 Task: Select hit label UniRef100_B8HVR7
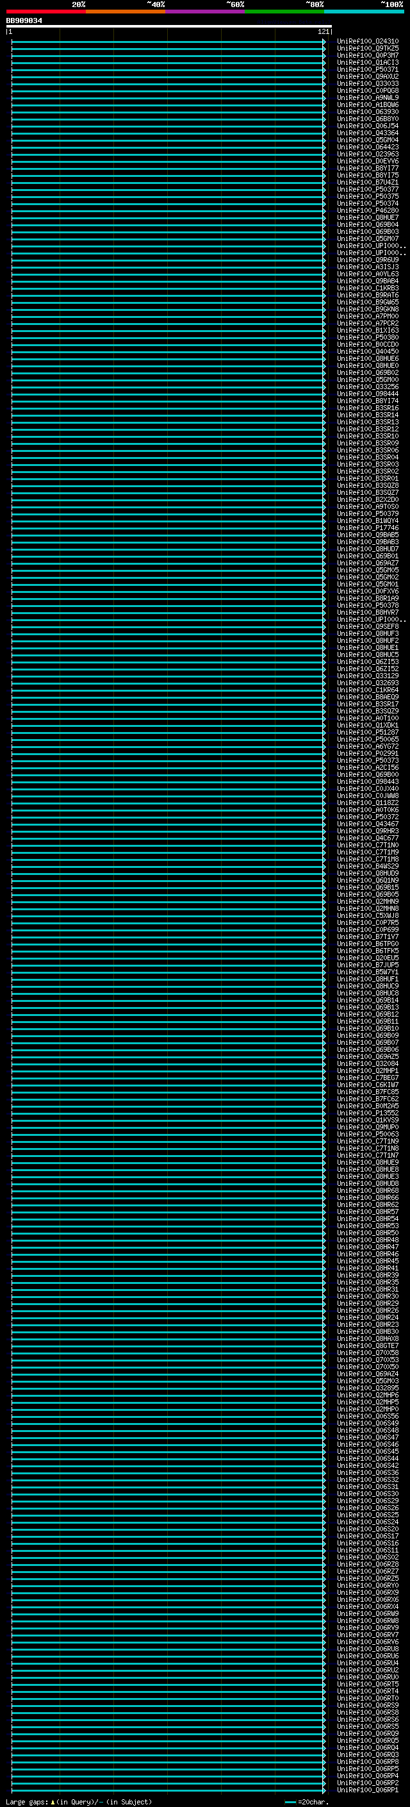point(368,612)
